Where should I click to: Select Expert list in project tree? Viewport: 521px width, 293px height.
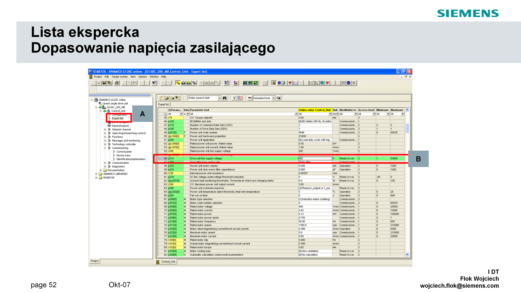117,118
